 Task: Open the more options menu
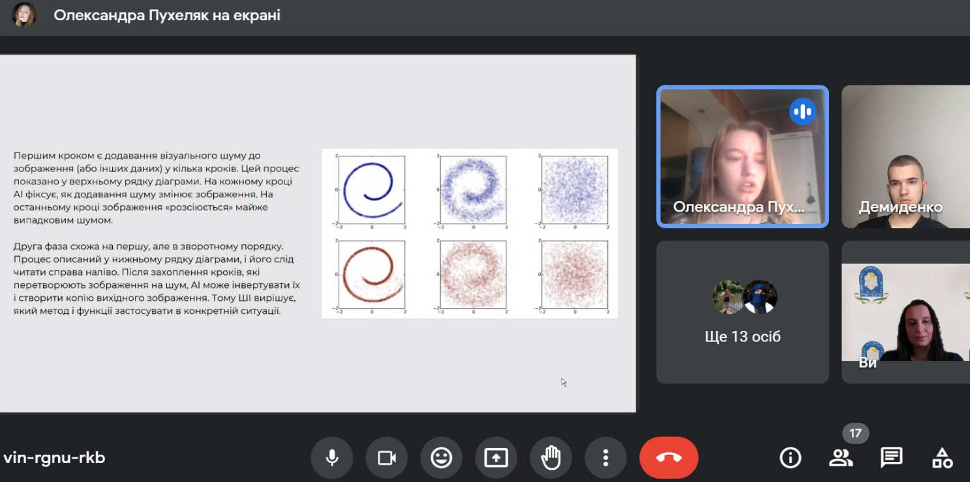click(x=606, y=458)
